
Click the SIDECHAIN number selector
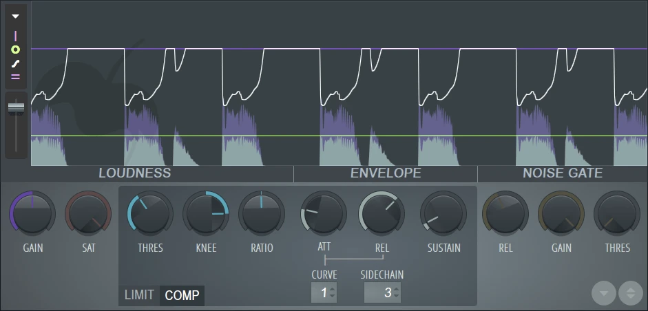pyautogui.click(x=382, y=292)
